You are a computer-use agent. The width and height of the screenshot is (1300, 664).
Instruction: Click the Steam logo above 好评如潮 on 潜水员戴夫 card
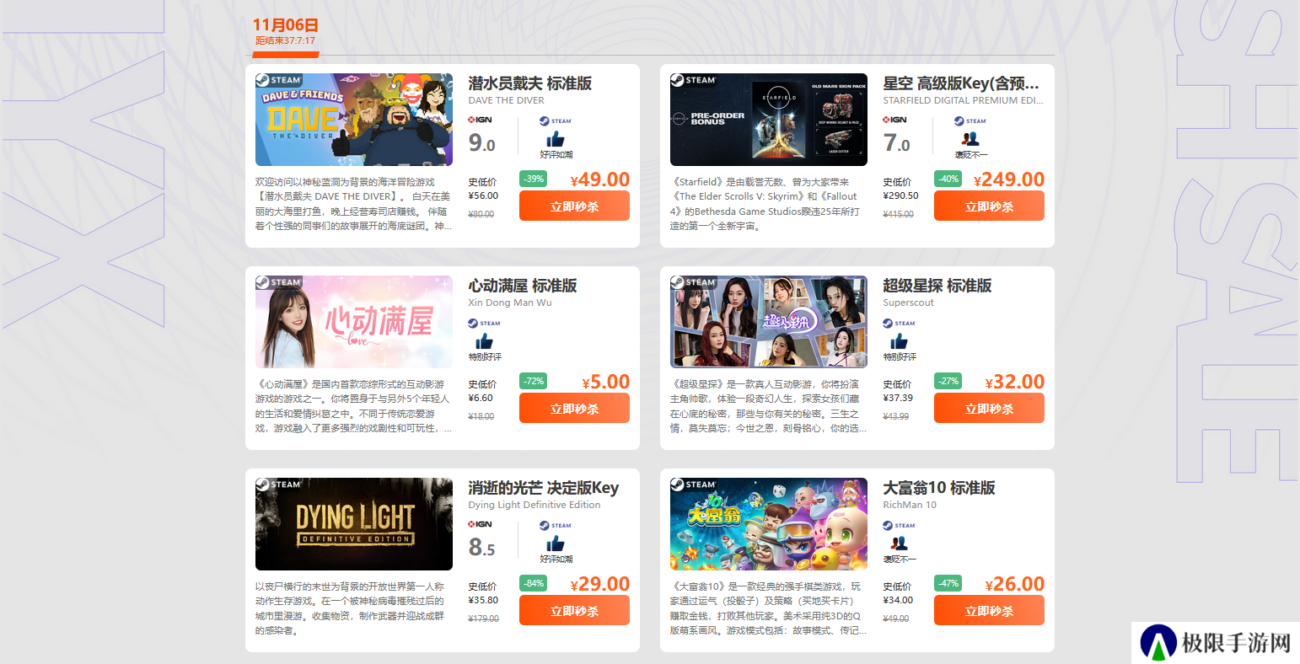click(x=556, y=120)
